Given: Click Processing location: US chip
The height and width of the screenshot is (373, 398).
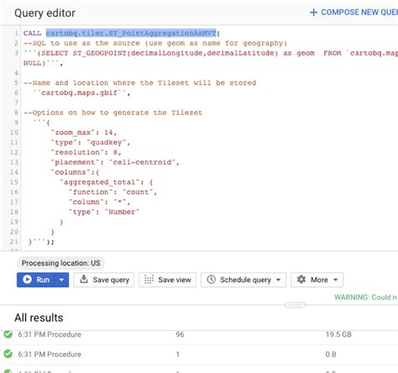Looking at the screenshot, I should pyautogui.click(x=60, y=263).
